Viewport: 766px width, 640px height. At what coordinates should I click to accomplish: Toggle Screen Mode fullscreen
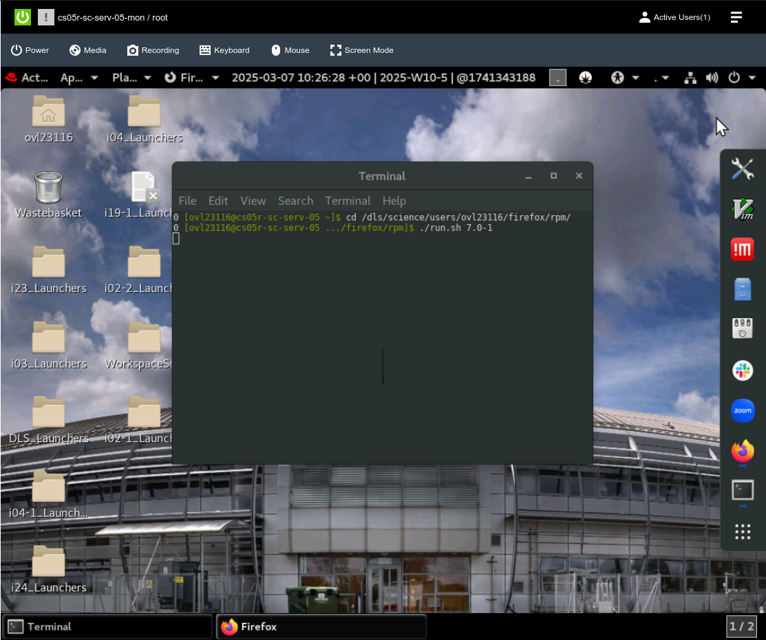pos(362,50)
